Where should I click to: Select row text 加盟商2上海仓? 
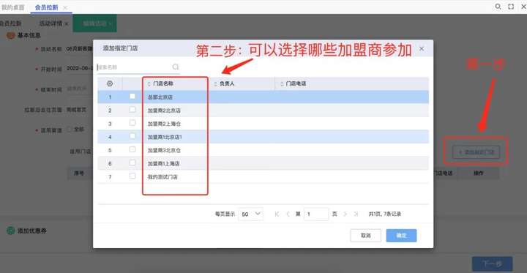pyautogui.click(x=165, y=124)
